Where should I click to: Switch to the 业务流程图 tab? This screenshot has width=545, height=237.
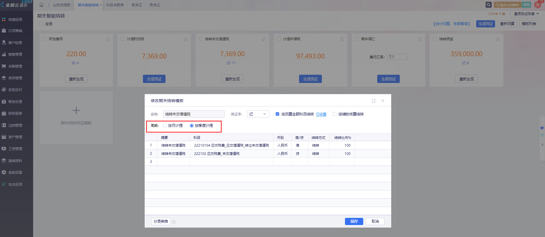pyautogui.click(x=61, y=5)
